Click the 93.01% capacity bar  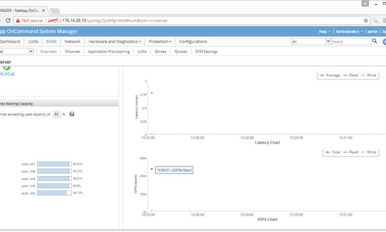pyautogui.click(x=54, y=179)
